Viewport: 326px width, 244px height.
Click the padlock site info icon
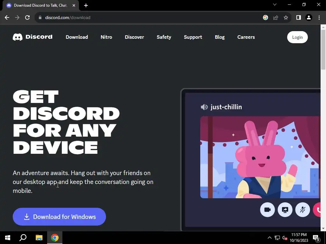(40, 18)
